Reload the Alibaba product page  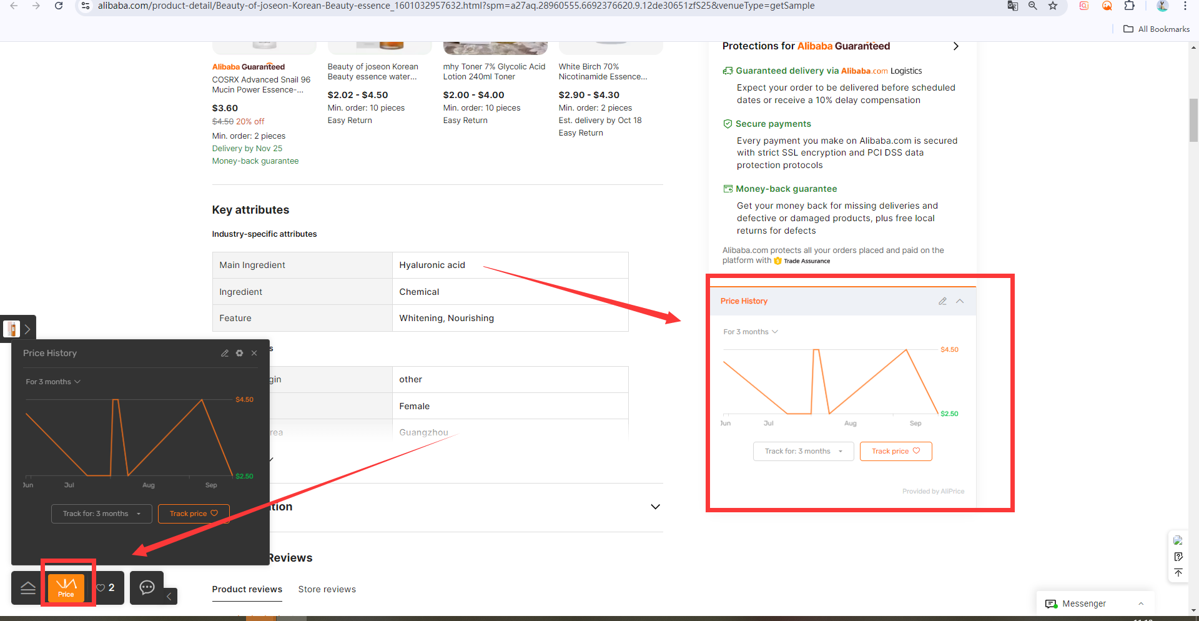[x=59, y=6]
